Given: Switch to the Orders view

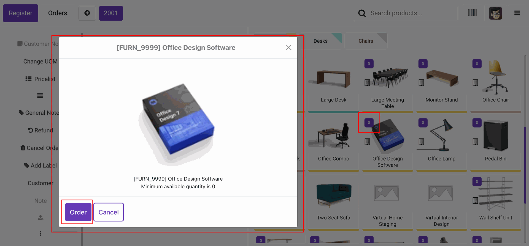Looking at the screenshot, I should (58, 13).
